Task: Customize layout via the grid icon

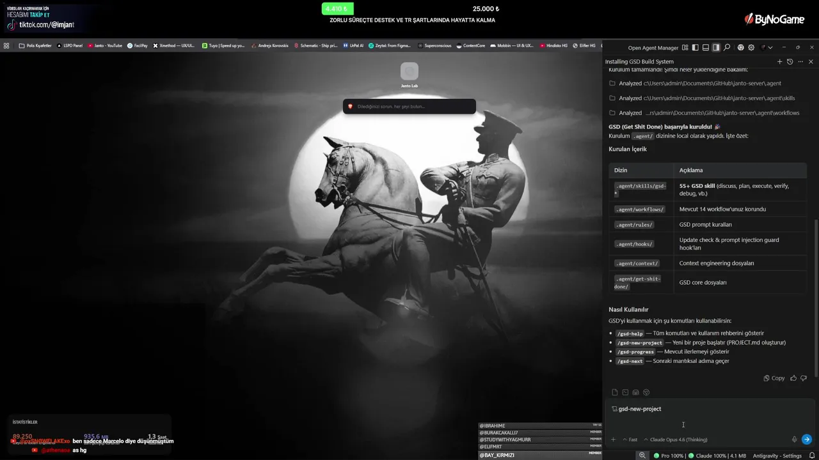Action: click(x=685, y=48)
